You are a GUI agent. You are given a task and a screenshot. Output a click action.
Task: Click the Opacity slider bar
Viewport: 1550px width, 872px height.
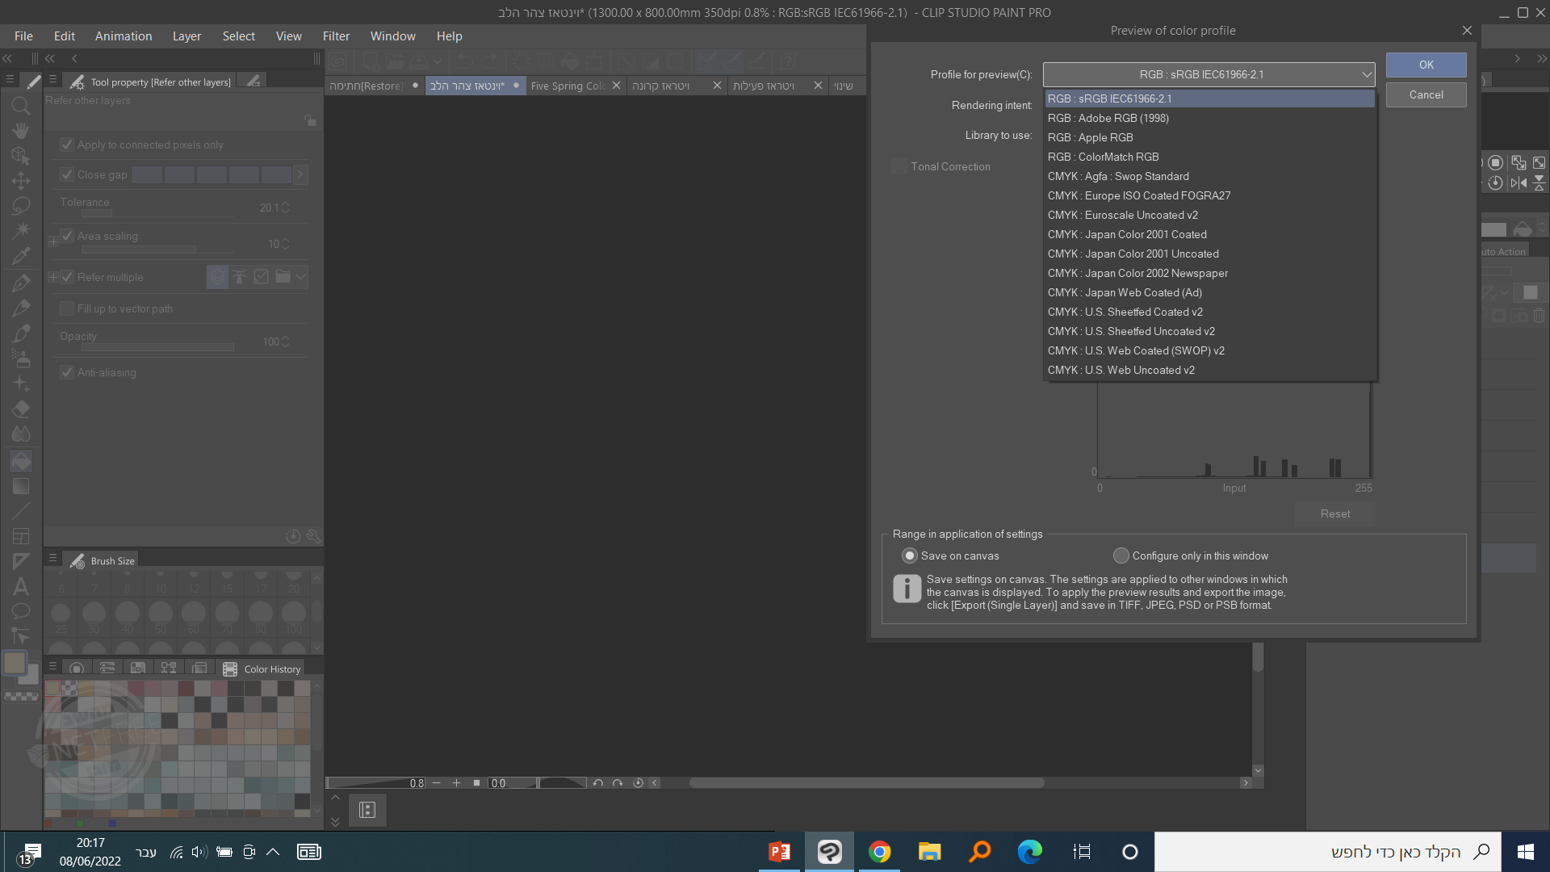[x=157, y=347]
